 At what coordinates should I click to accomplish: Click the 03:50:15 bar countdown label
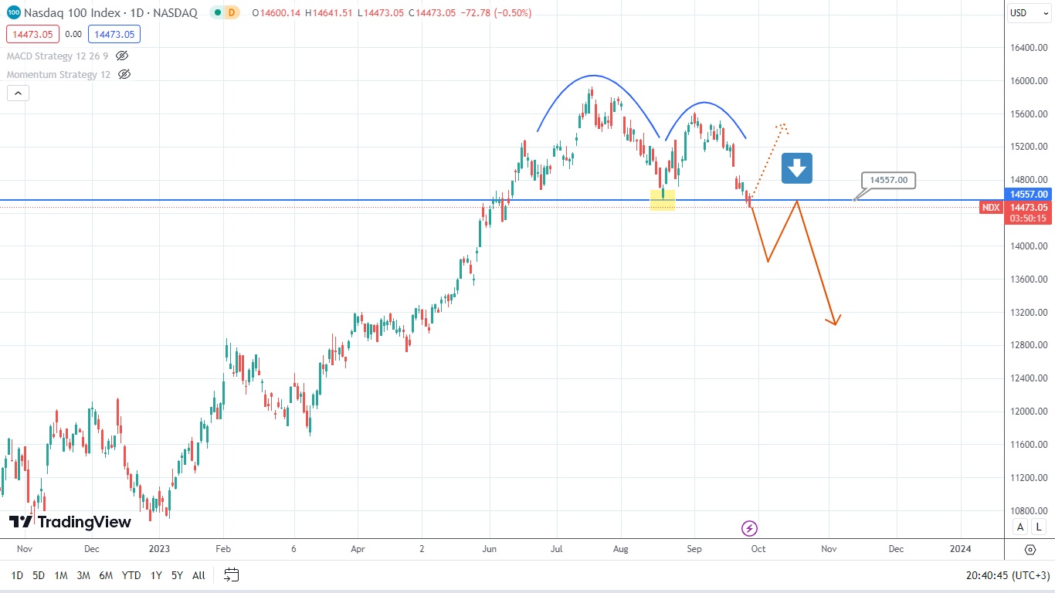point(1027,219)
